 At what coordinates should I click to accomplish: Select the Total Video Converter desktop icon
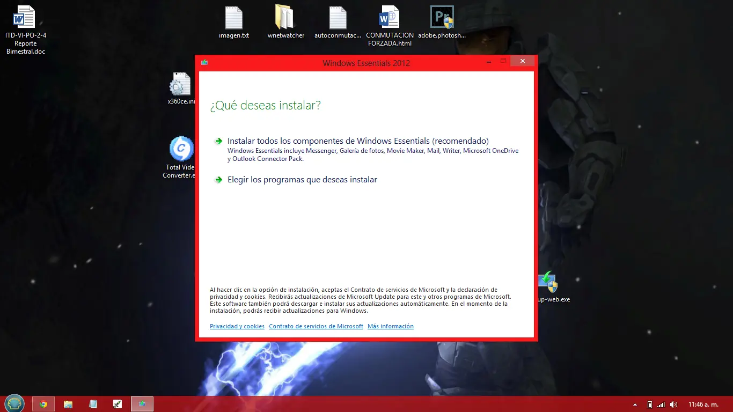pyautogui.click(x=181, y=157)
